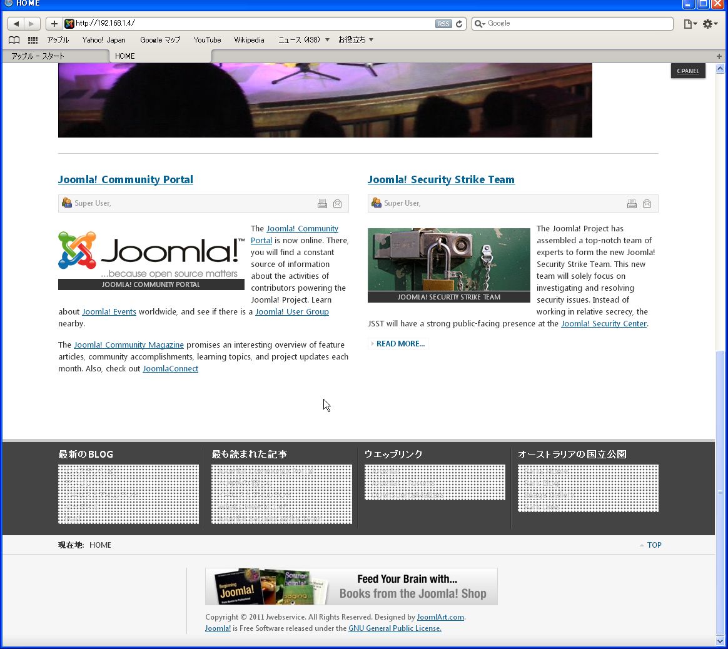The width and height of the screenshot is (728, 649).
Task: Select the HOME tab
Action: click(160, 56)
